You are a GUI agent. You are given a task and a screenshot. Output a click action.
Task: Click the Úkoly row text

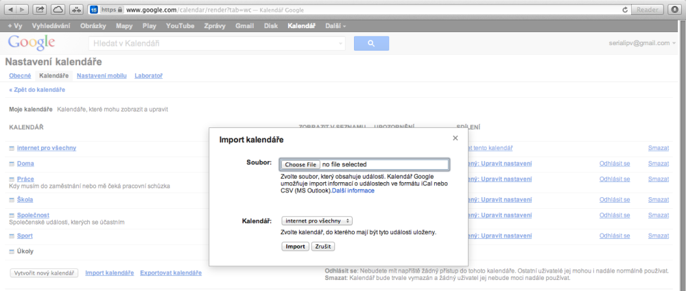pos(25,251)
